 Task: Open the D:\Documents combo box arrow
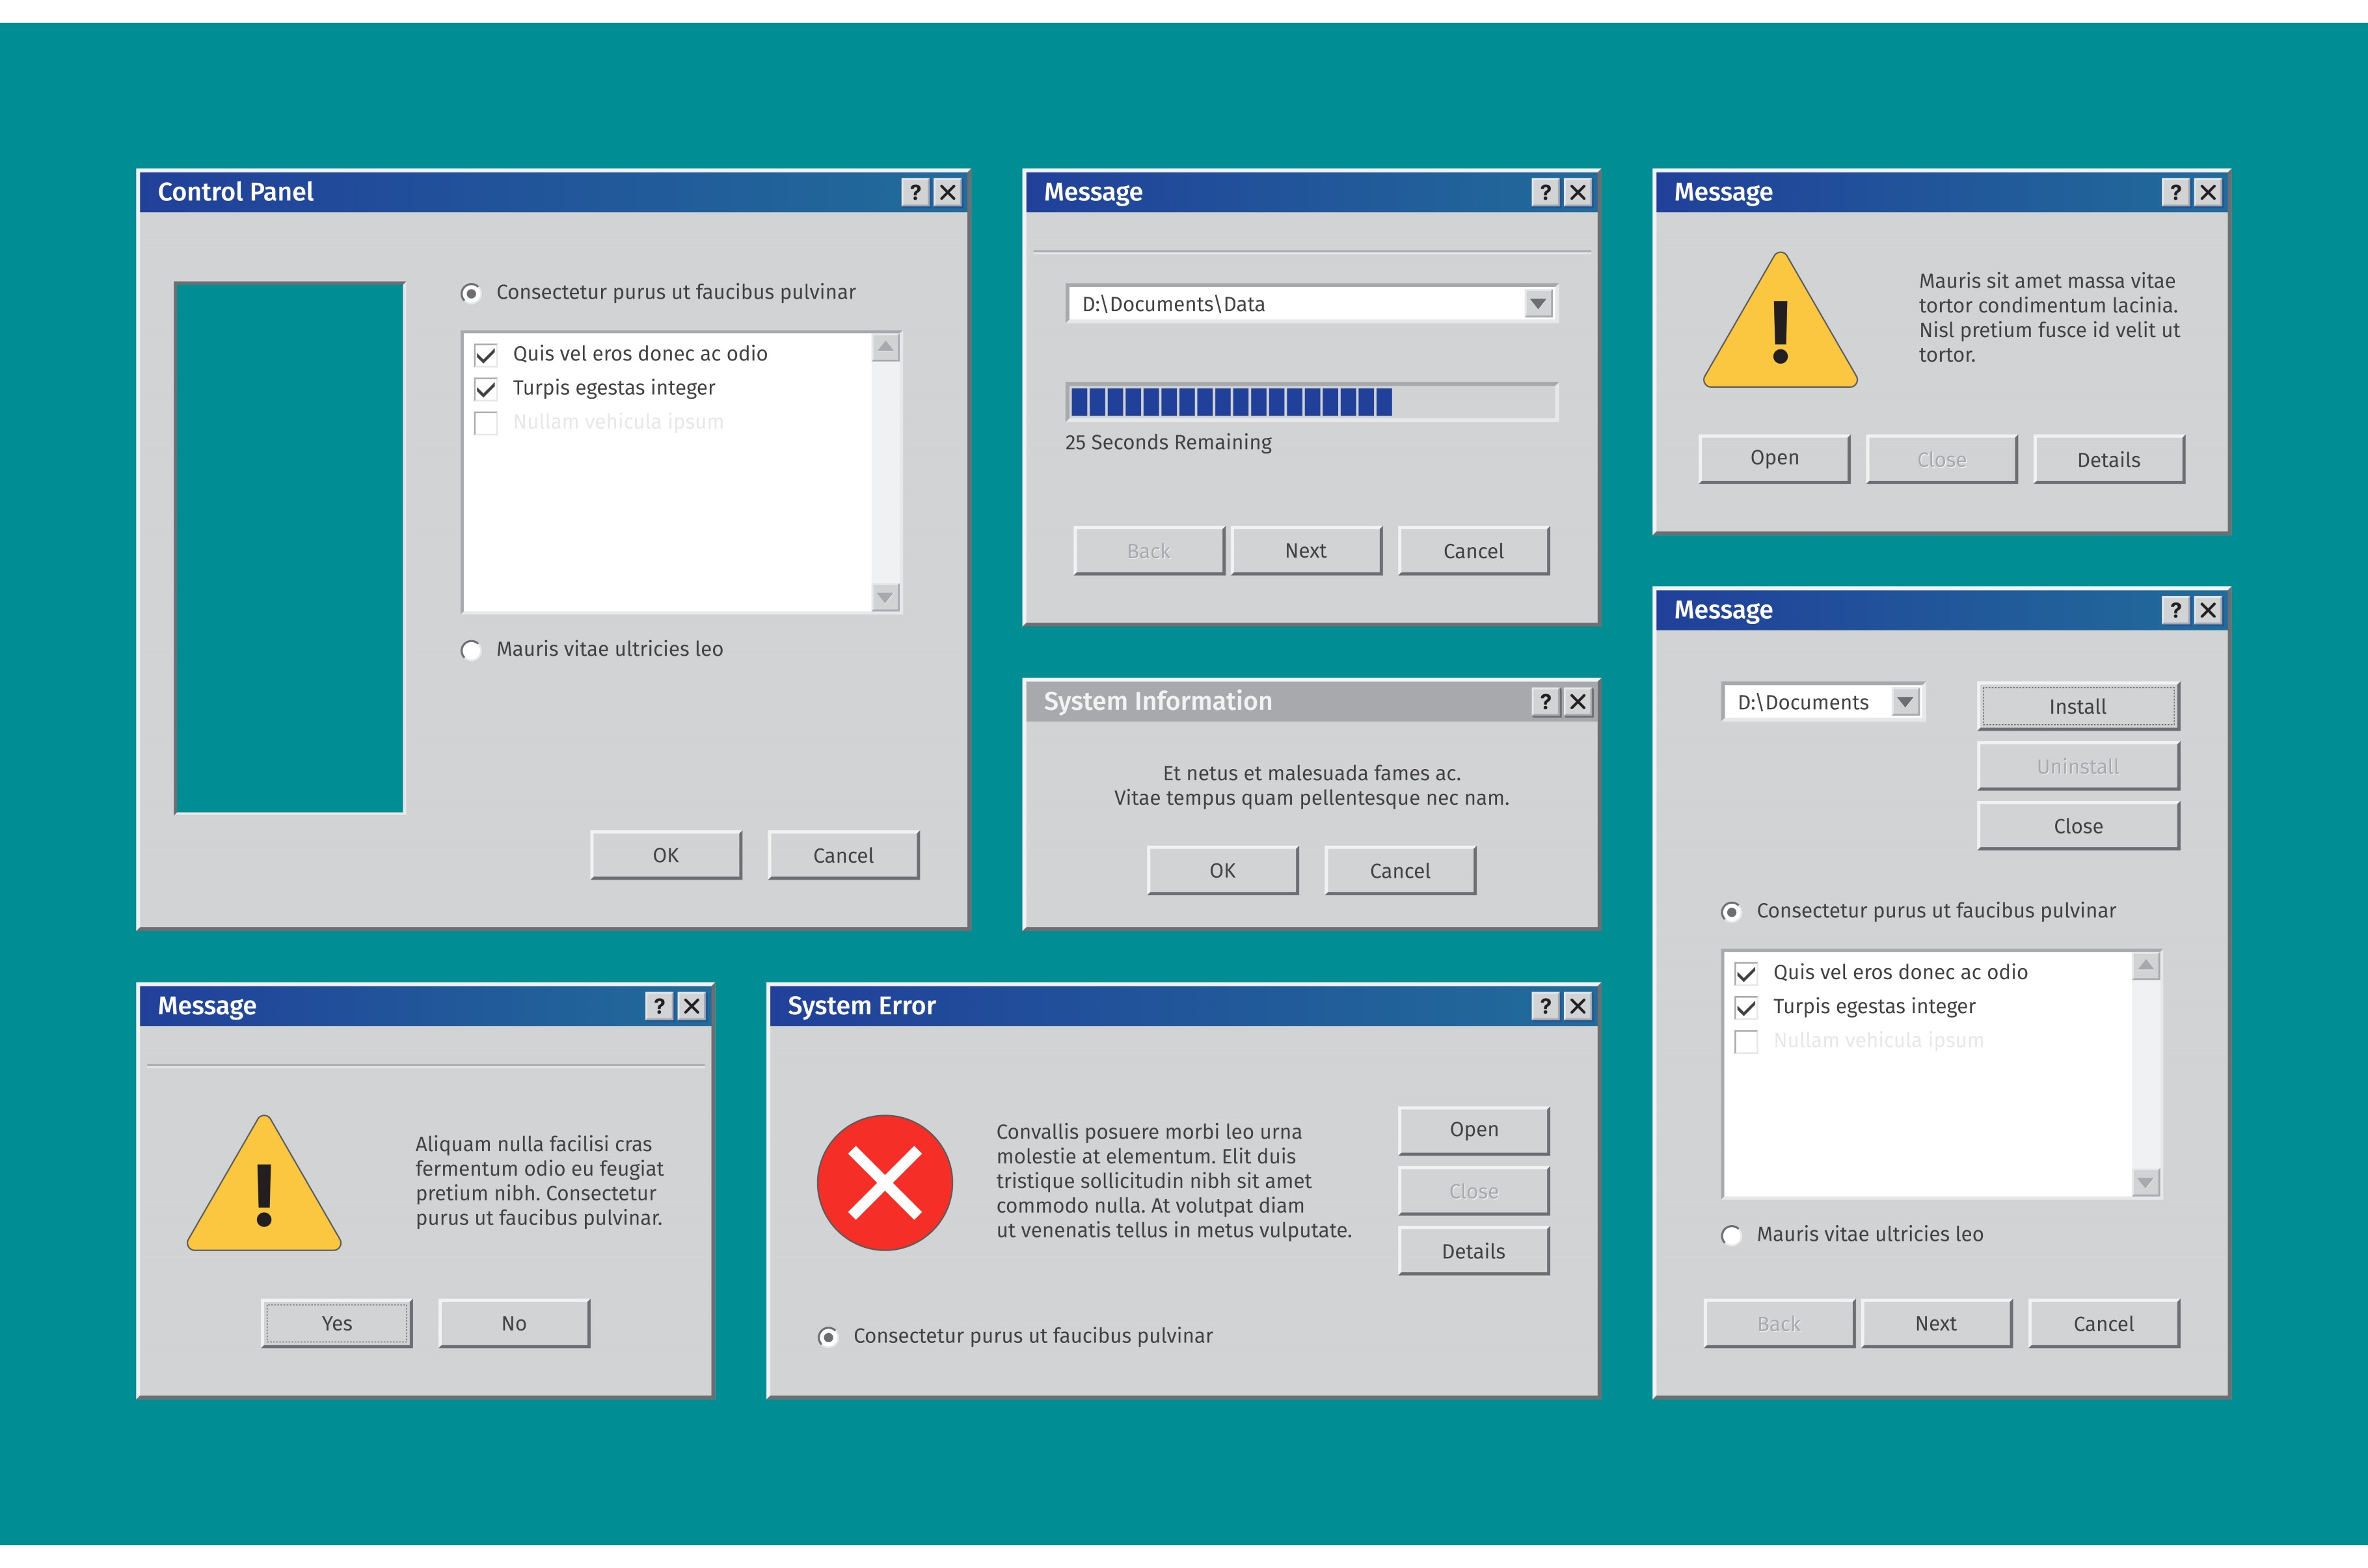tap(1905, 702)
